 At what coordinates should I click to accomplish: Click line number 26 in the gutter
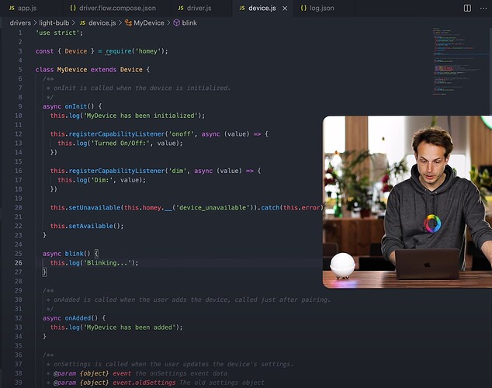[18, 263]
